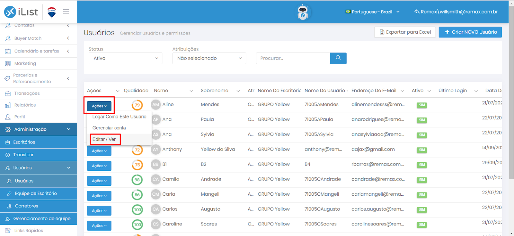Open the Portuguese - Brazil language dropdown
This screenshot has height=236, width=514.
373,12
